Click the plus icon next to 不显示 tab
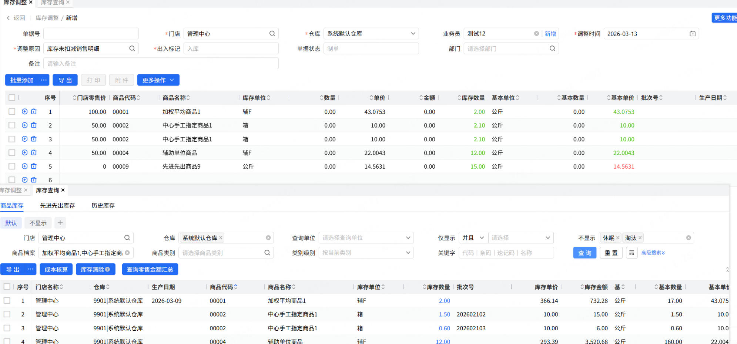 pyautogui.click(x=60, y=223)
